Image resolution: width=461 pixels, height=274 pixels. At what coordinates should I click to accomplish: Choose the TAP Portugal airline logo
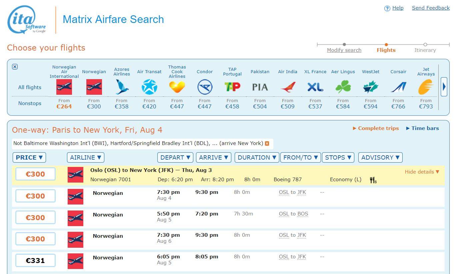(x=232, y=87)
